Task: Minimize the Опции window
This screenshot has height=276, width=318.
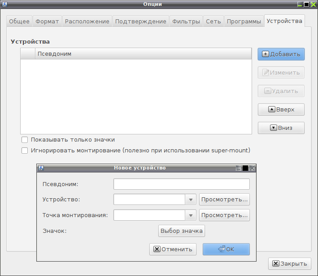Action: click(300, 4)
